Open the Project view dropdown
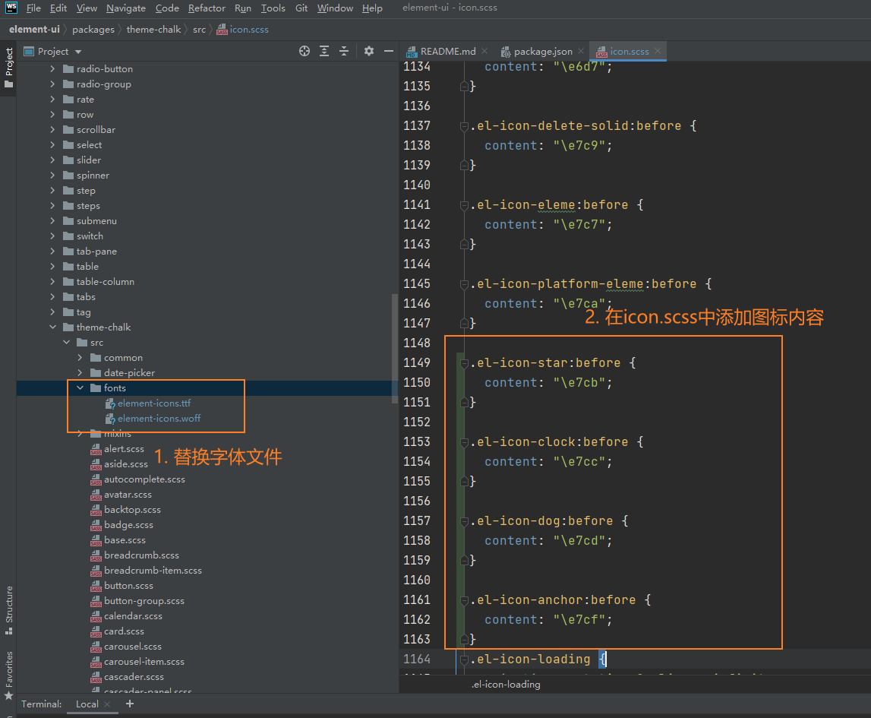 click(x=77, y=51)
